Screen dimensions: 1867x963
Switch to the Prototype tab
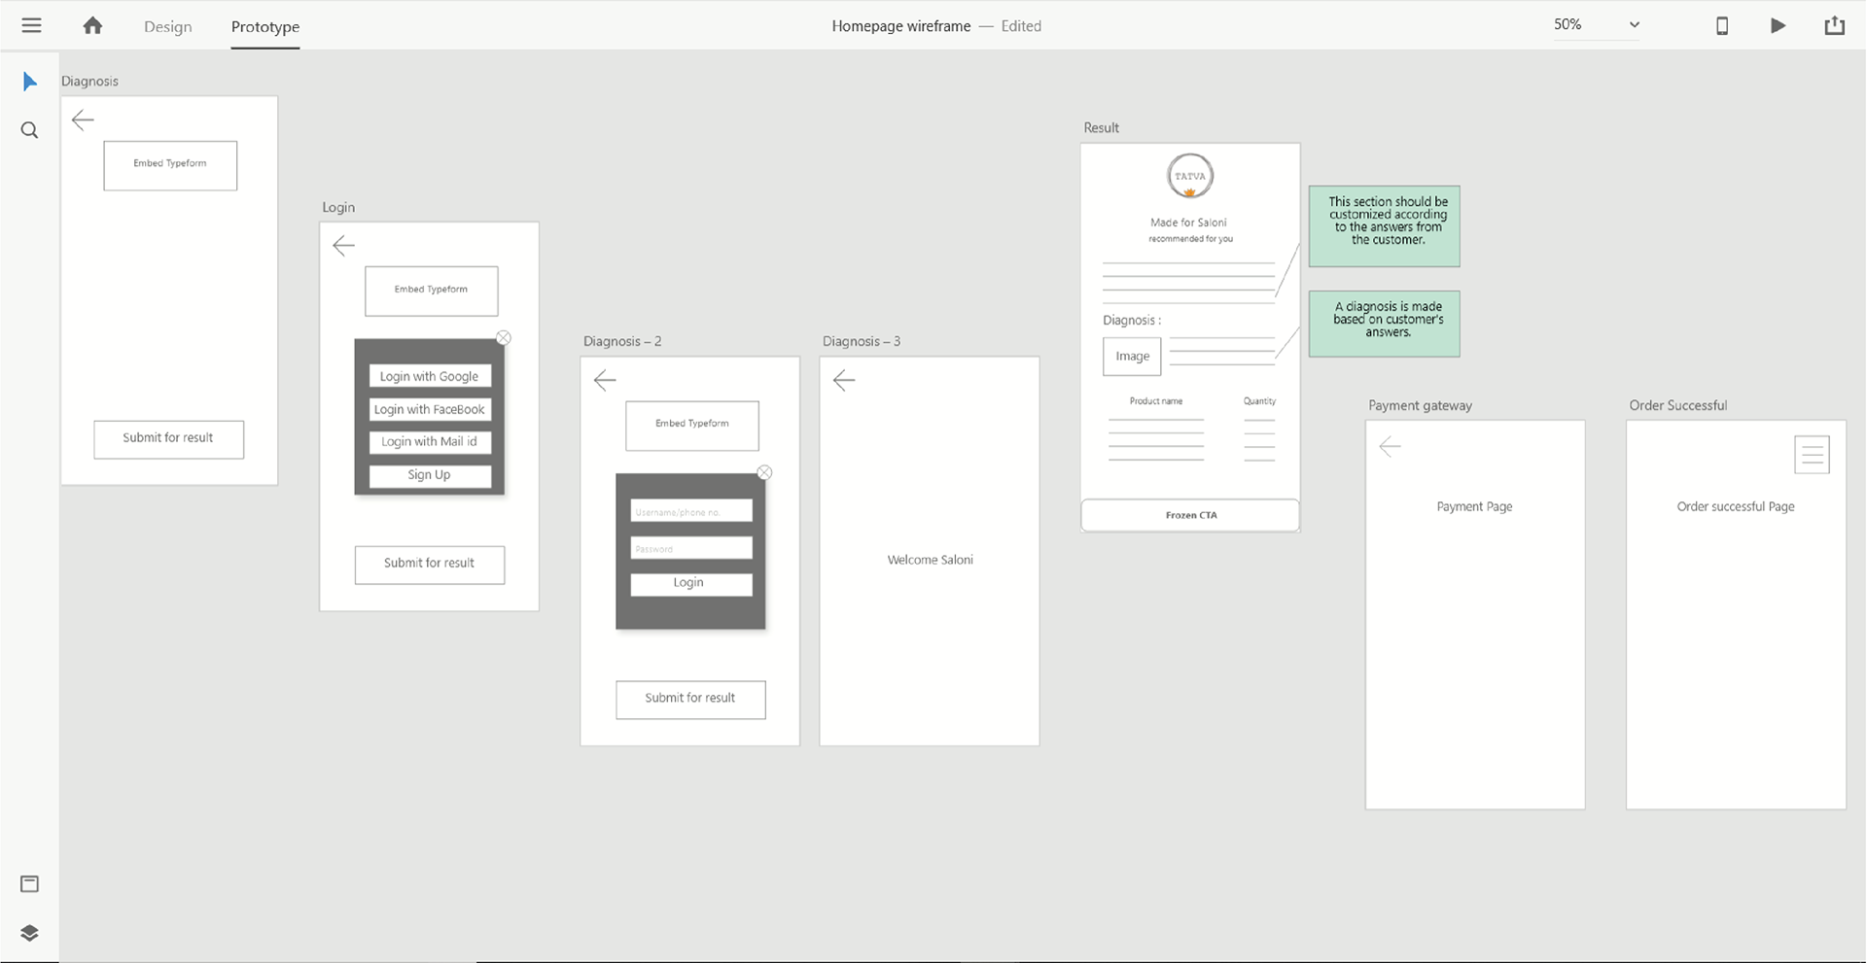pos(265,26)
